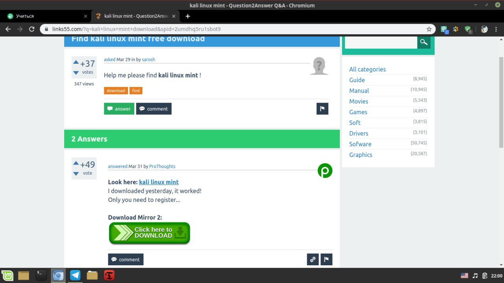Open the Soft category
Image resolution: width=504 pixels, height=283 pixels.
(355, 123)
